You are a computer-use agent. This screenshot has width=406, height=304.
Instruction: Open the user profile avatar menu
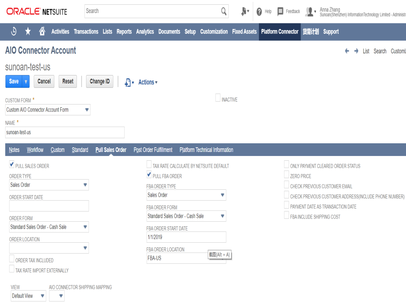[x=310, y=11]
